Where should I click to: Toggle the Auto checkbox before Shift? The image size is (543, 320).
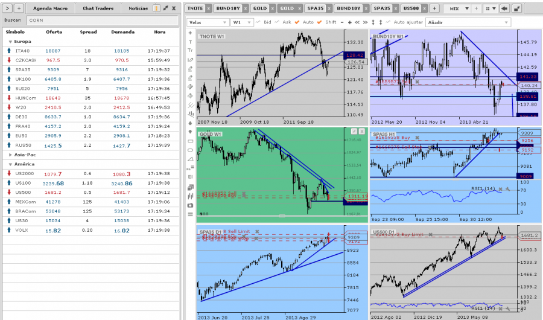pos(297,22)
